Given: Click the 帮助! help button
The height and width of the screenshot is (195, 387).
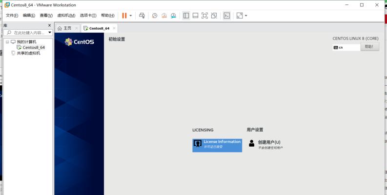Looking at the screenshot, I should 370,47.
